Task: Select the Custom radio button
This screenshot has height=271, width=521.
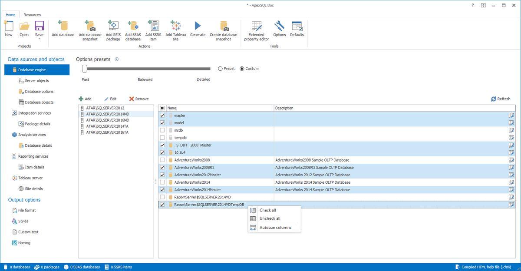Action: coord(242,69)
